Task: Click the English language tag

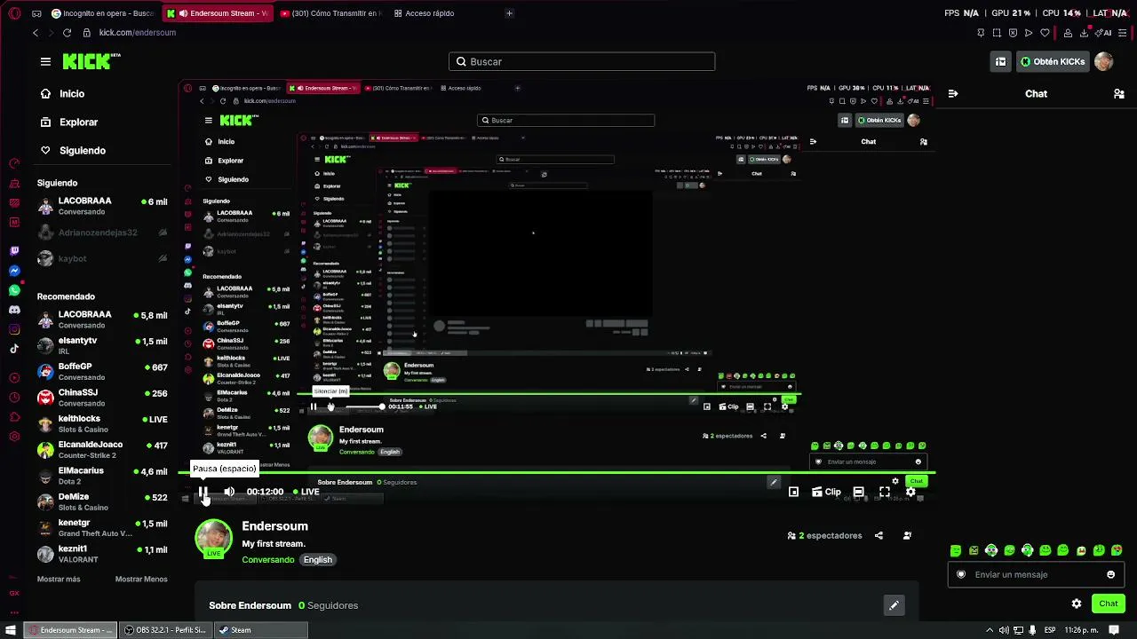Action: point(317,560)
